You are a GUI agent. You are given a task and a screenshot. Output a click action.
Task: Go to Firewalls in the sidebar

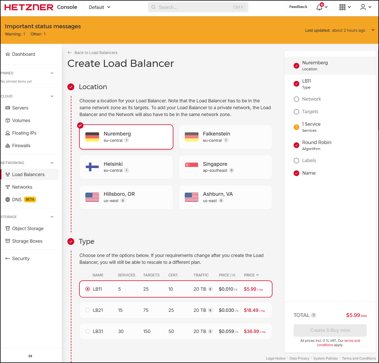click(x=21, y=145)
